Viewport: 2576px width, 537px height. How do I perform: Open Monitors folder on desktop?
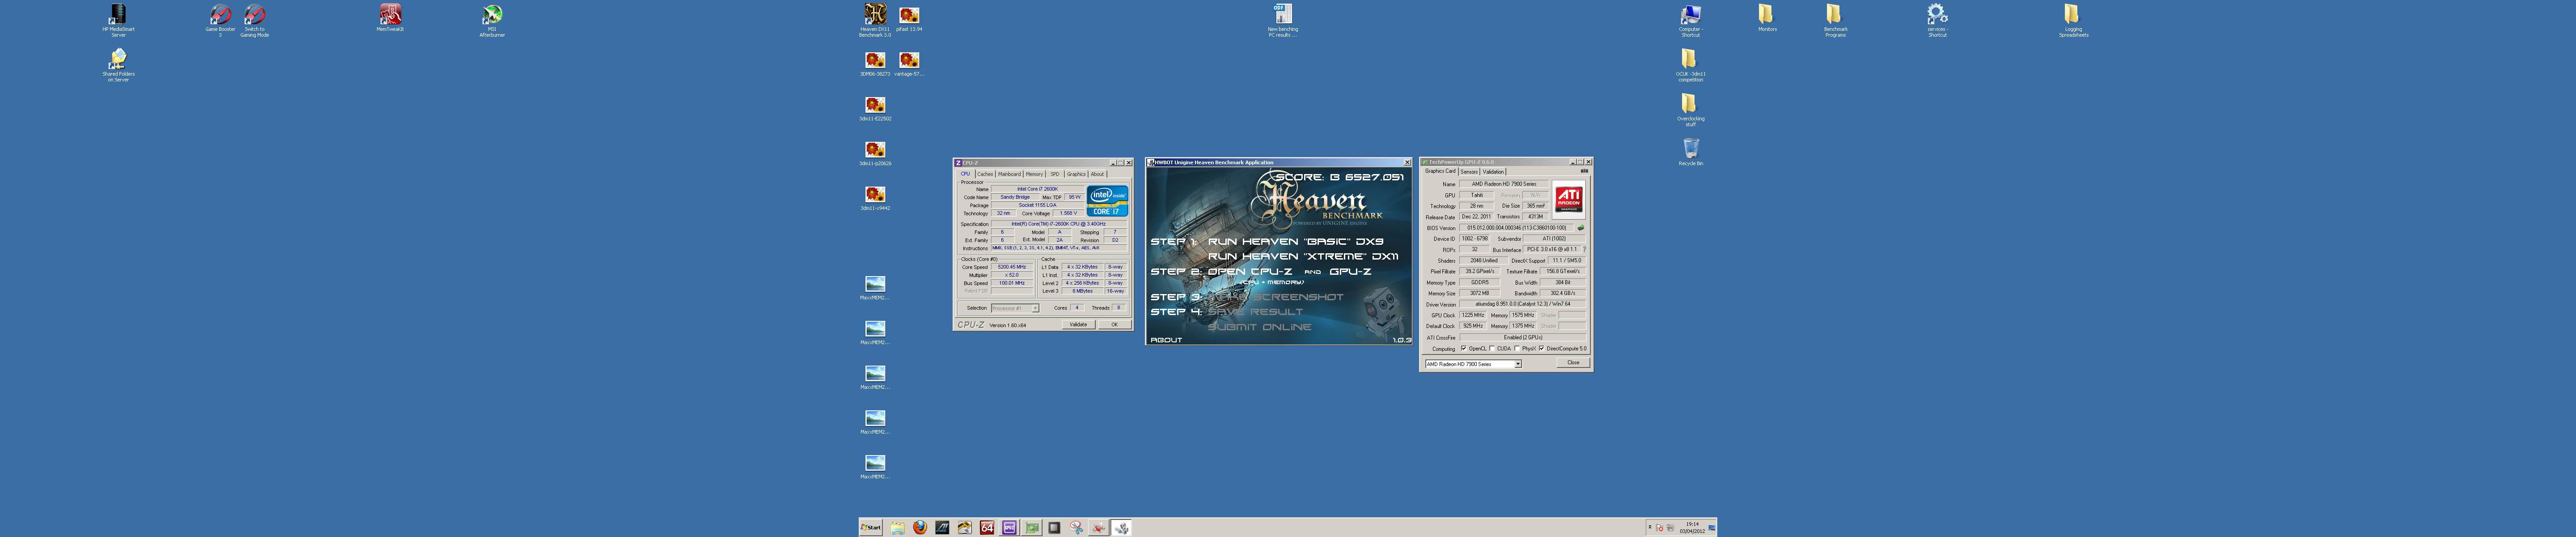coord(1767,18)
